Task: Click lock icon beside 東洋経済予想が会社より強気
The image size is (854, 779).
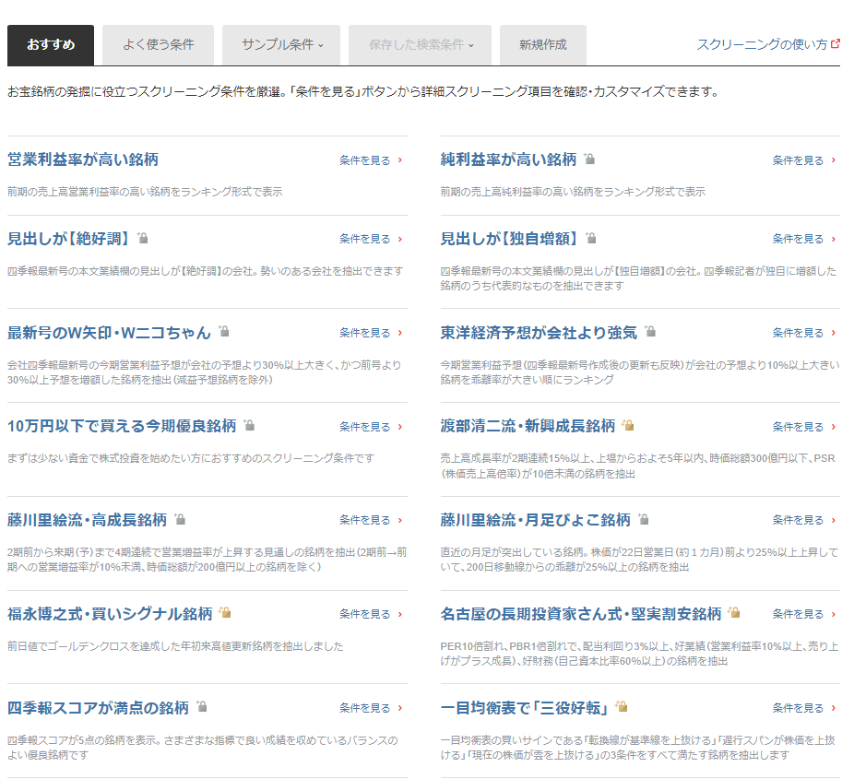Action: 650,332
